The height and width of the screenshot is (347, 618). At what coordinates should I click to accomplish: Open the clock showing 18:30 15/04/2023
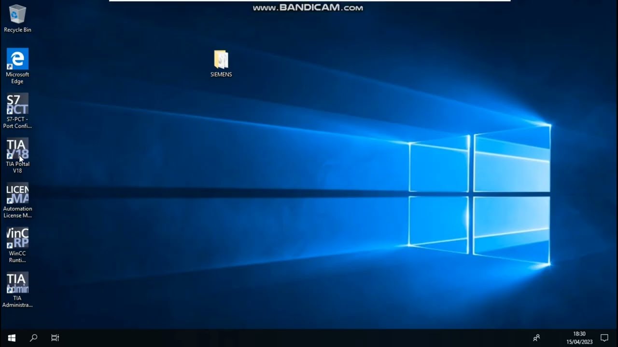coord(579,338)
